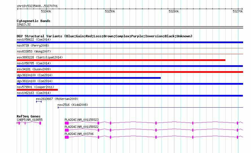The height and width of the screenshot is (153, 251).
Task: Select the DGV Structural Variants track title
Action: pyautogui.click(x=105, y=36)
